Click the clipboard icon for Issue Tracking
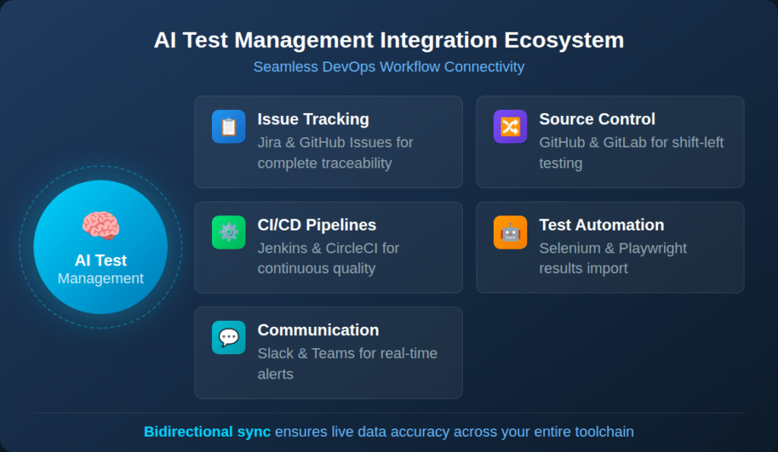The height and width of the screenshot is (452, 778). click(x=228, y=127)
